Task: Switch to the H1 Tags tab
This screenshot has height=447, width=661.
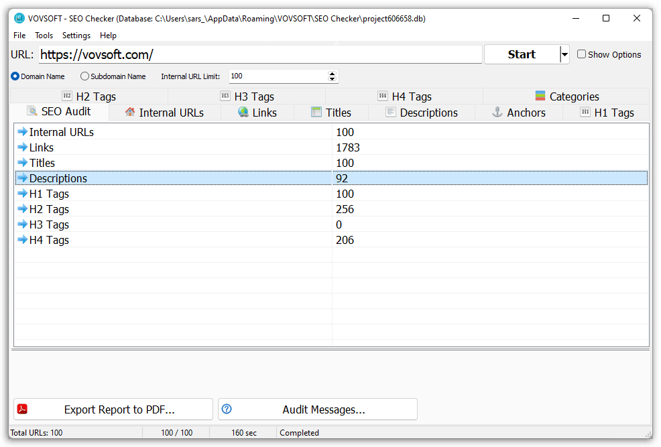Action: (x=606, y=113)
